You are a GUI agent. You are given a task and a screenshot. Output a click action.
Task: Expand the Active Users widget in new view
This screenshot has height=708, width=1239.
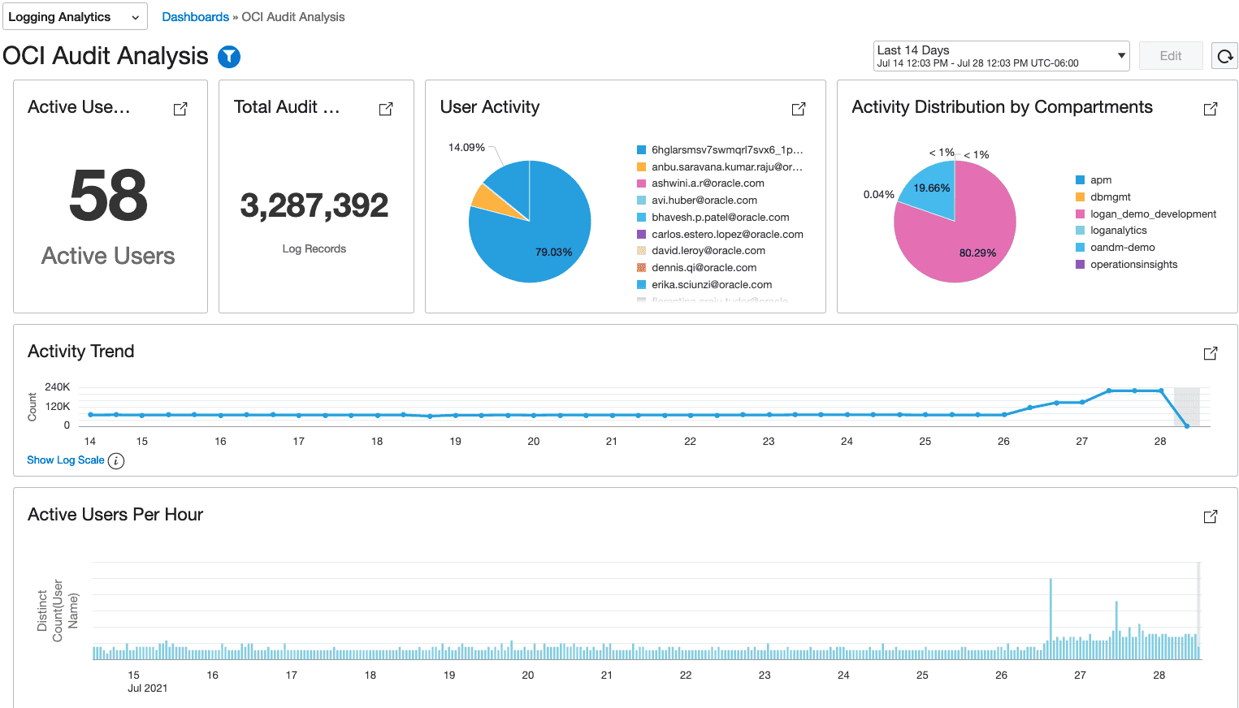180,108
